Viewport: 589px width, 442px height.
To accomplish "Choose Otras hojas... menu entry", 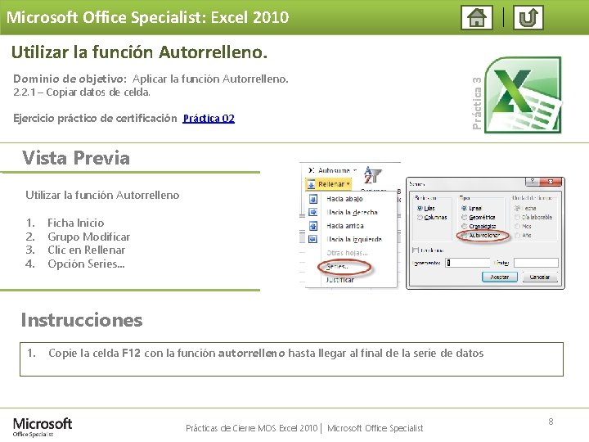I will coord(347,253).
